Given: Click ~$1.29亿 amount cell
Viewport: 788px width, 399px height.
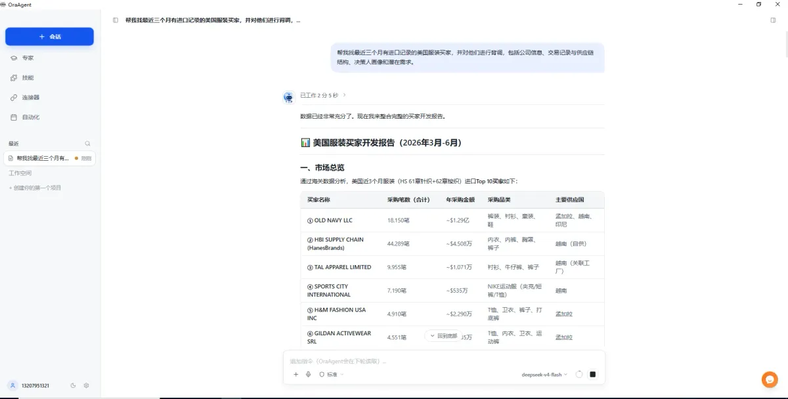Looking at the screenshot, I should pos(458,220).
